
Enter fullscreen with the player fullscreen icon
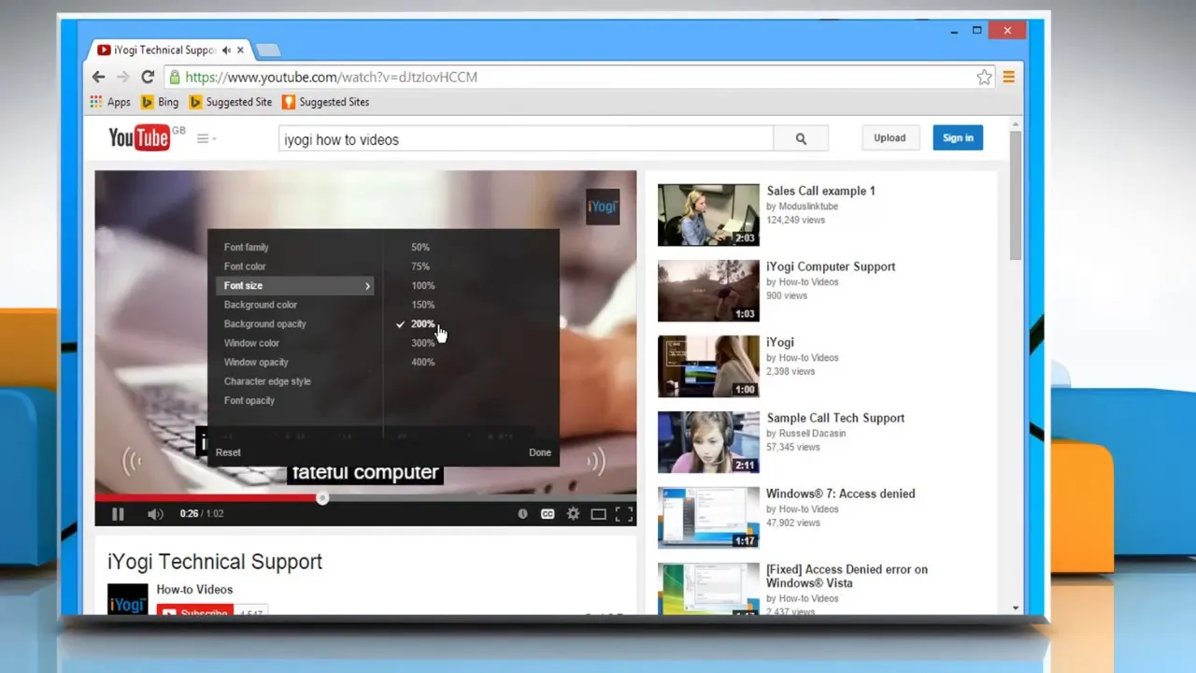(x=624, y=513)
